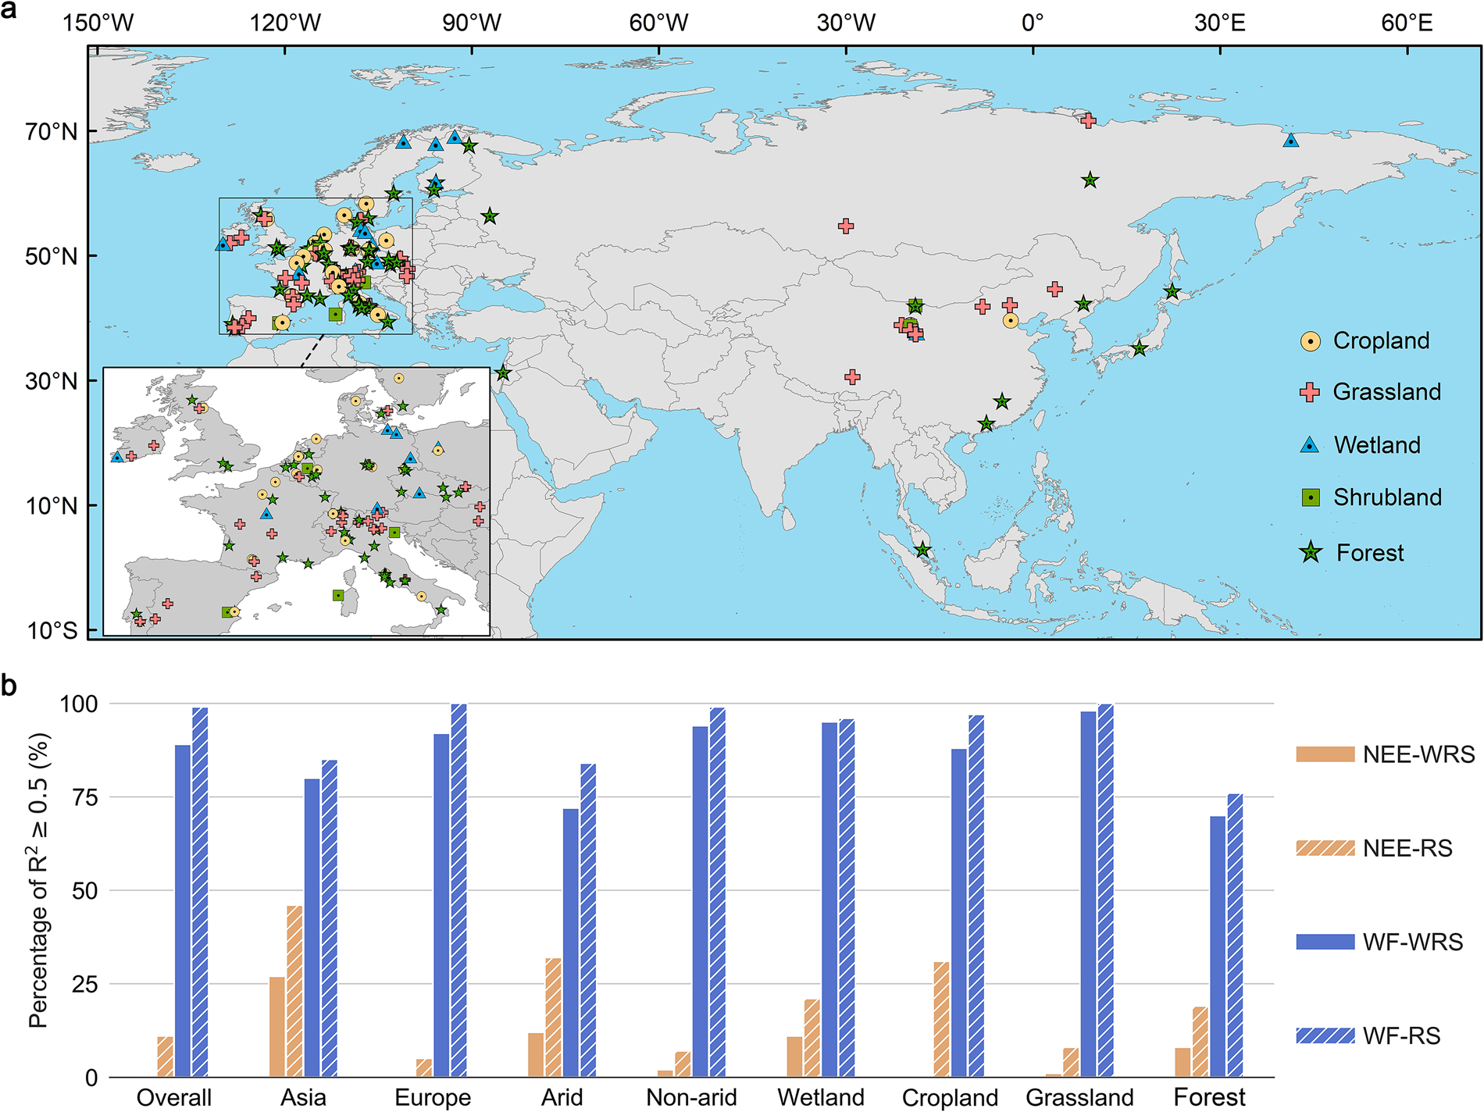The image size is (1484, 1112).
Task: Click the Wetland triangle symbol in the legend
Action: [x=1310, y=445]
